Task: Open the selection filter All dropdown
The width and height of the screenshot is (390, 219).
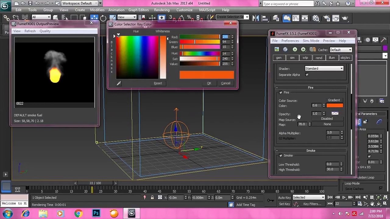Action: pyautogui.click(x=41, y=17)
